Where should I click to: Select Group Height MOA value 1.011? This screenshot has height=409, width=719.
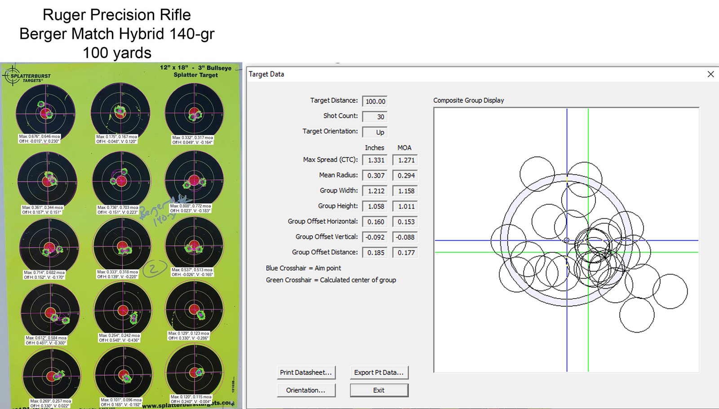point(405,207)
